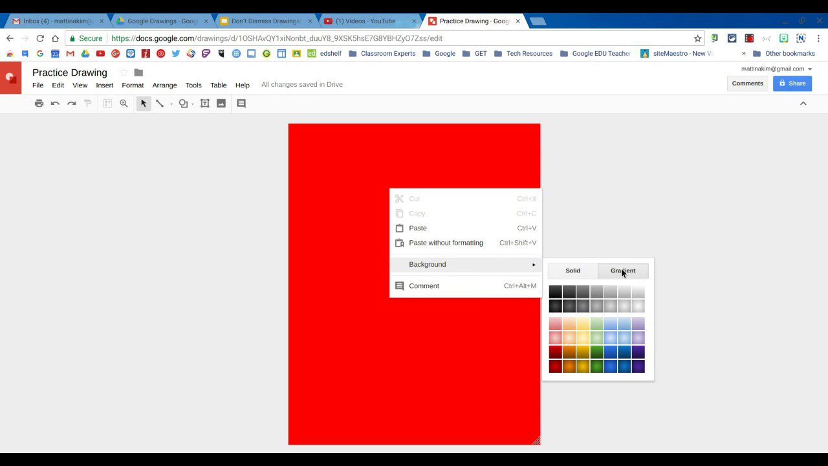The height and width of the screenshot is (466, 828).
Task: Open the Tech Resources bookmark folder
Action: click(x=523, y=54)
